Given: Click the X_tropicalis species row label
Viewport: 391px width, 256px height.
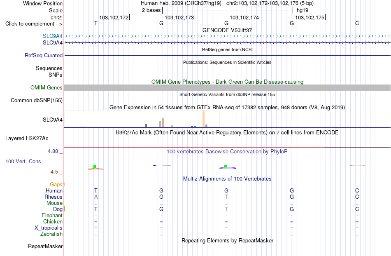Looking at the screenshot, I should 49,228.
